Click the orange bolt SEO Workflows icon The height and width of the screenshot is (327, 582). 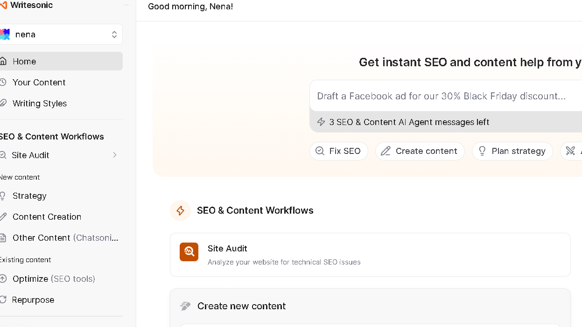[181, 210]
